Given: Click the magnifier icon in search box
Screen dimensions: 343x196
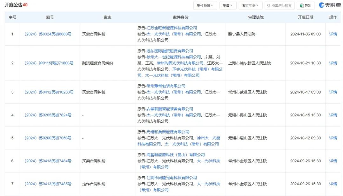Looking at the screenshot, I should point(269,5).
